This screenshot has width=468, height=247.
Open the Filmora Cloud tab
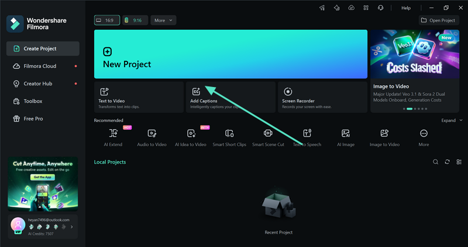40,66
